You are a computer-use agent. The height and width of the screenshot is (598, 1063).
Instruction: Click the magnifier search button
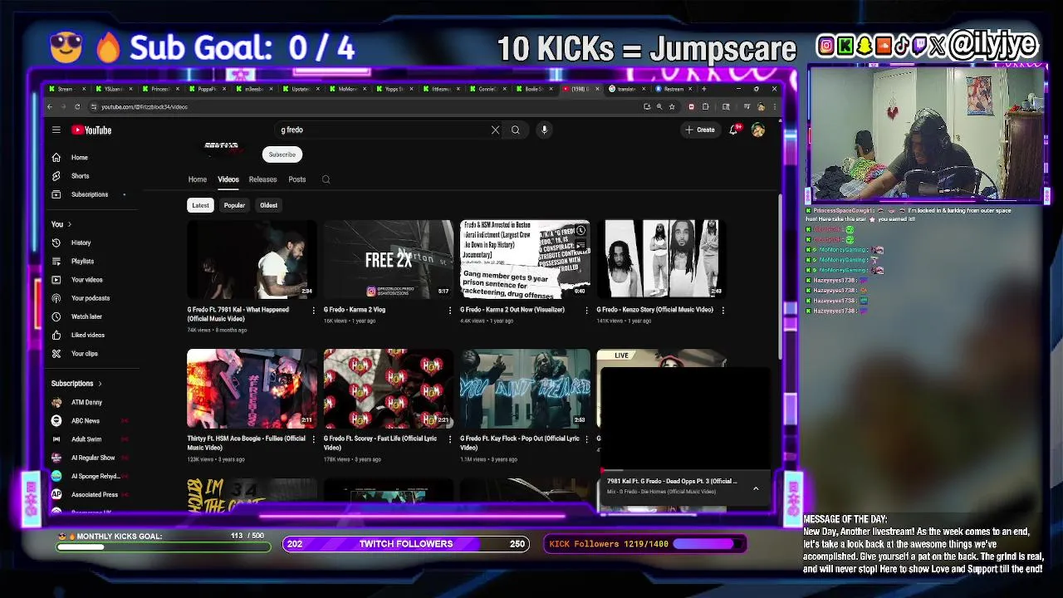[515, 130]
